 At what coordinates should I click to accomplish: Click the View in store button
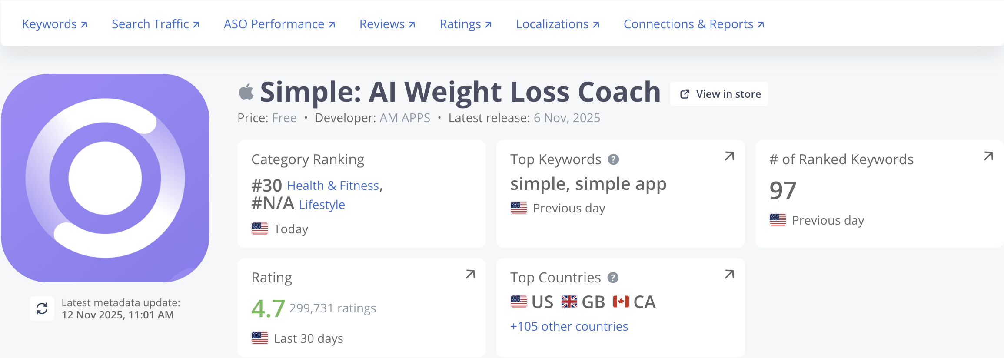pos(720,94)
